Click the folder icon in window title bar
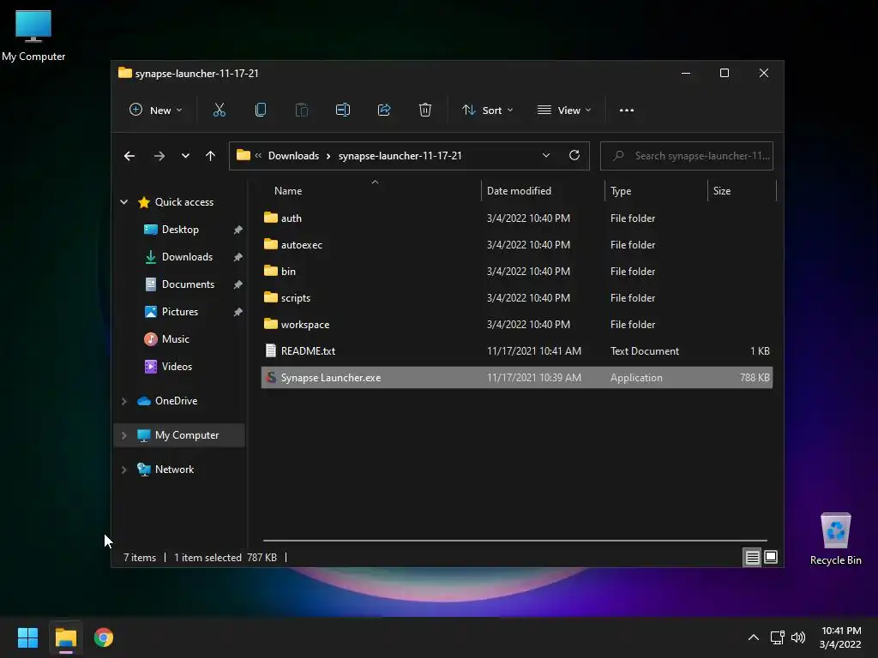Image resolution: width=878 pixels, height=658 pixels. tap(125, 73)
